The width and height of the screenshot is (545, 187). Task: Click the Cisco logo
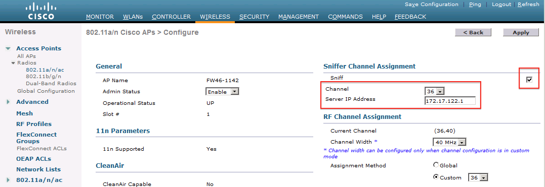tap(40, 11)
